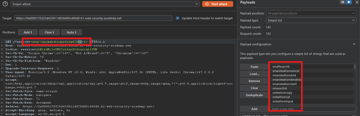
Task: Click the Referer header line
Action: [80, 106]
